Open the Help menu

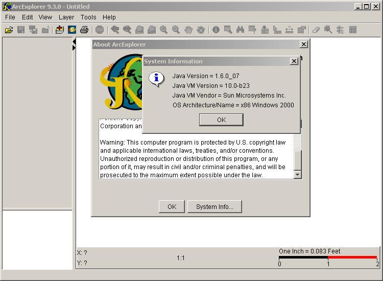(109, 17)
